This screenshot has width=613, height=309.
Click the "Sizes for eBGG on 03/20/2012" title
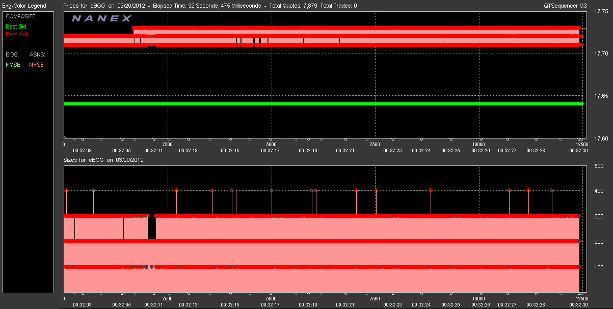coord(103,160)
